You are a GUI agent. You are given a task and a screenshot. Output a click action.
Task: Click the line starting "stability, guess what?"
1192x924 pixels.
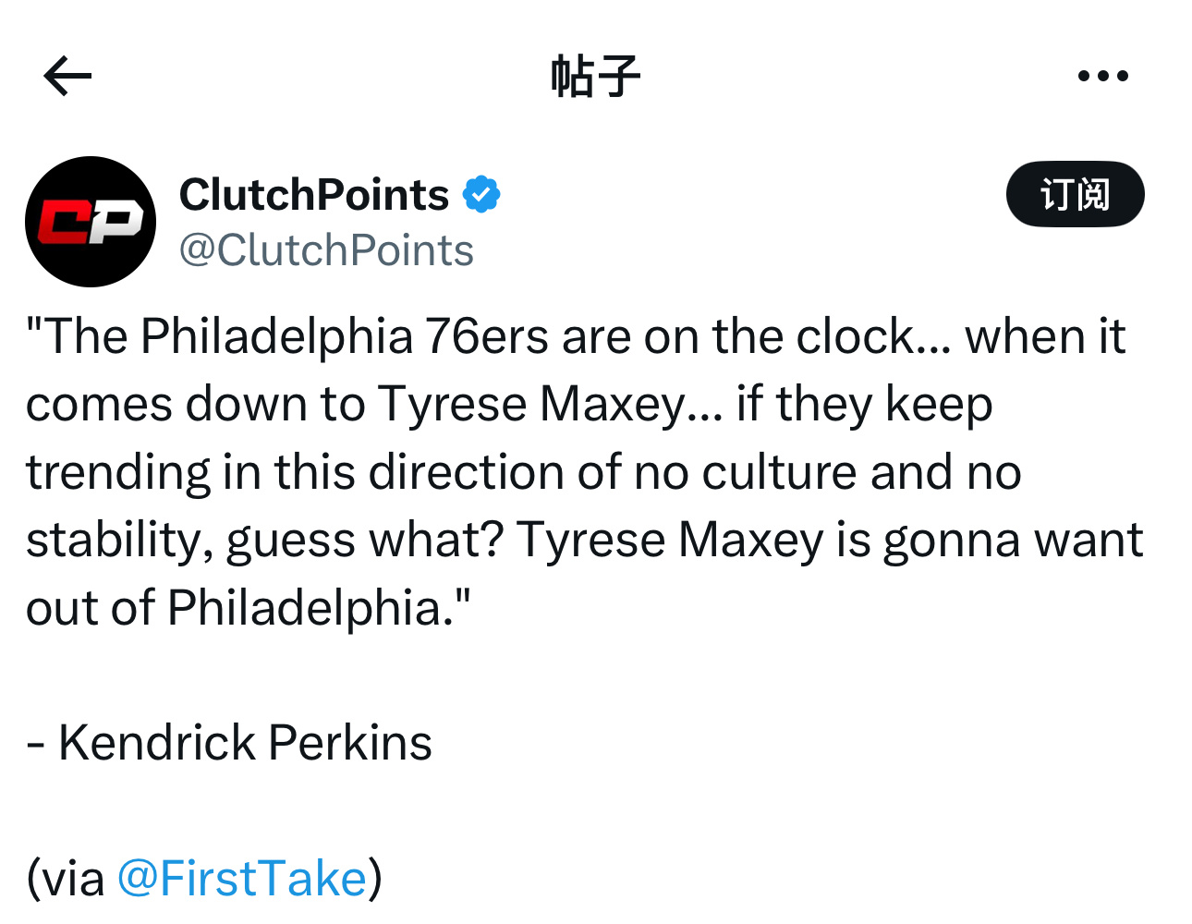(x=585, y=541)
